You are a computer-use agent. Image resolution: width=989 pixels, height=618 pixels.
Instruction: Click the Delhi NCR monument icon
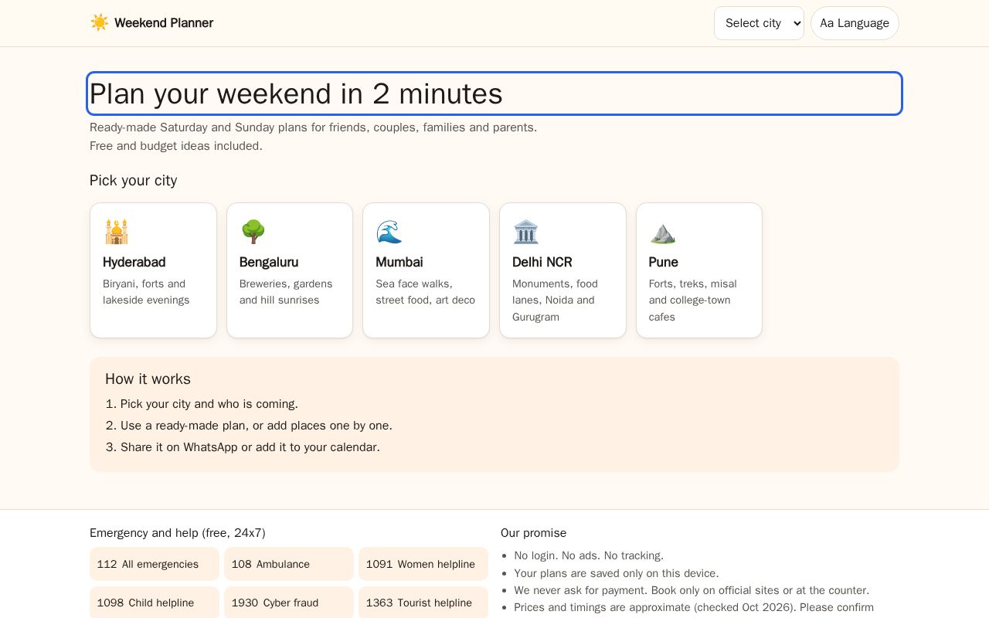[x=525, y=232]
